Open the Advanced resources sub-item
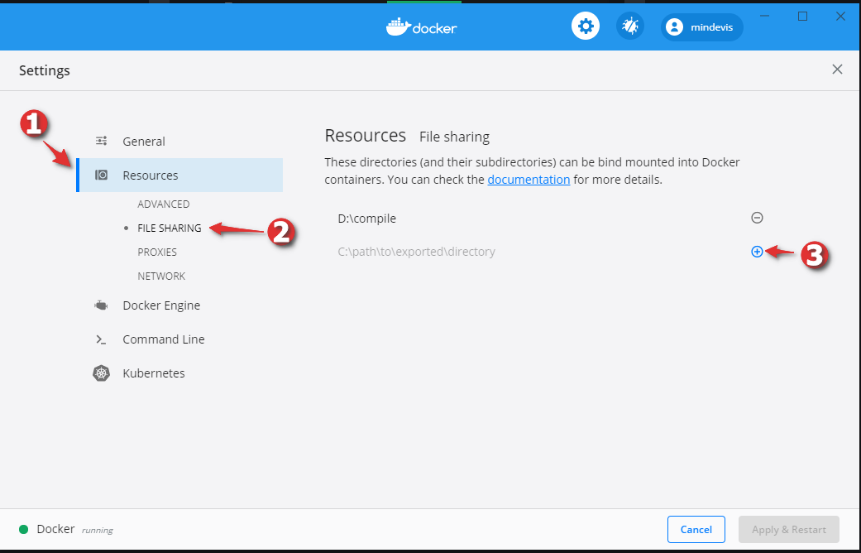The image size is (861, 553). click(164, 204)
